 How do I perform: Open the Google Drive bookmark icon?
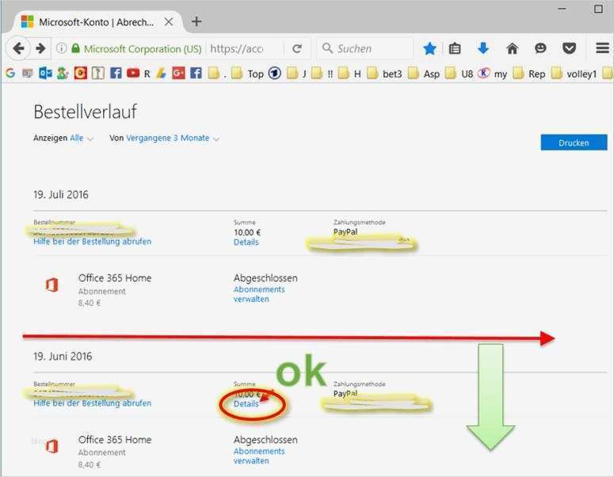[x=161, y=73]
